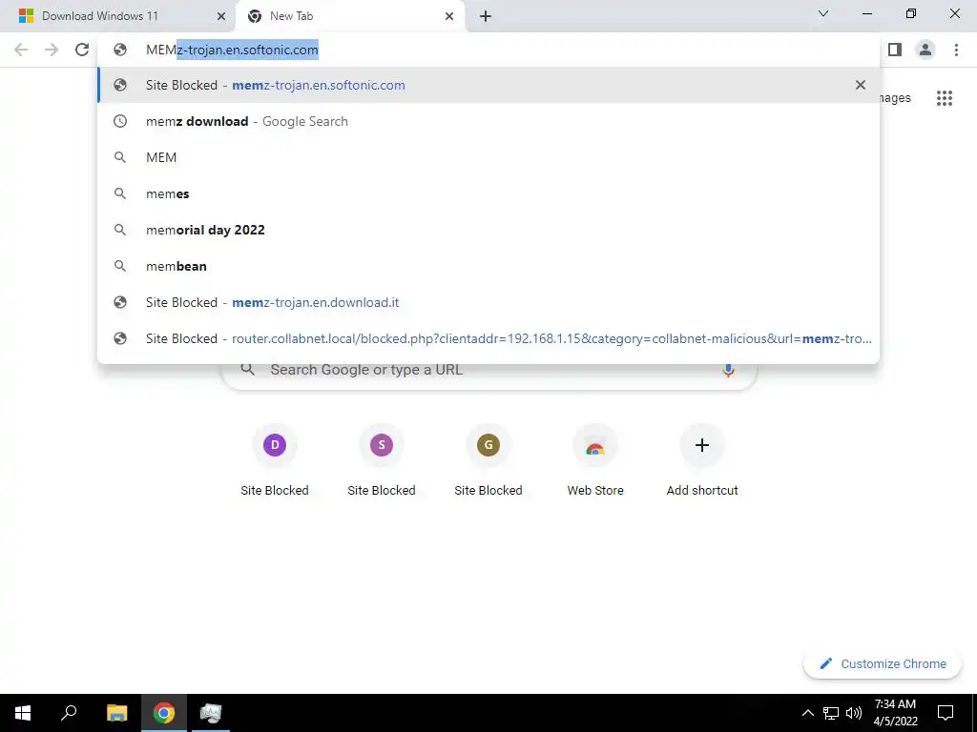
Task: Select the 'memes' search suggestion
Action: tap(488, 193)
